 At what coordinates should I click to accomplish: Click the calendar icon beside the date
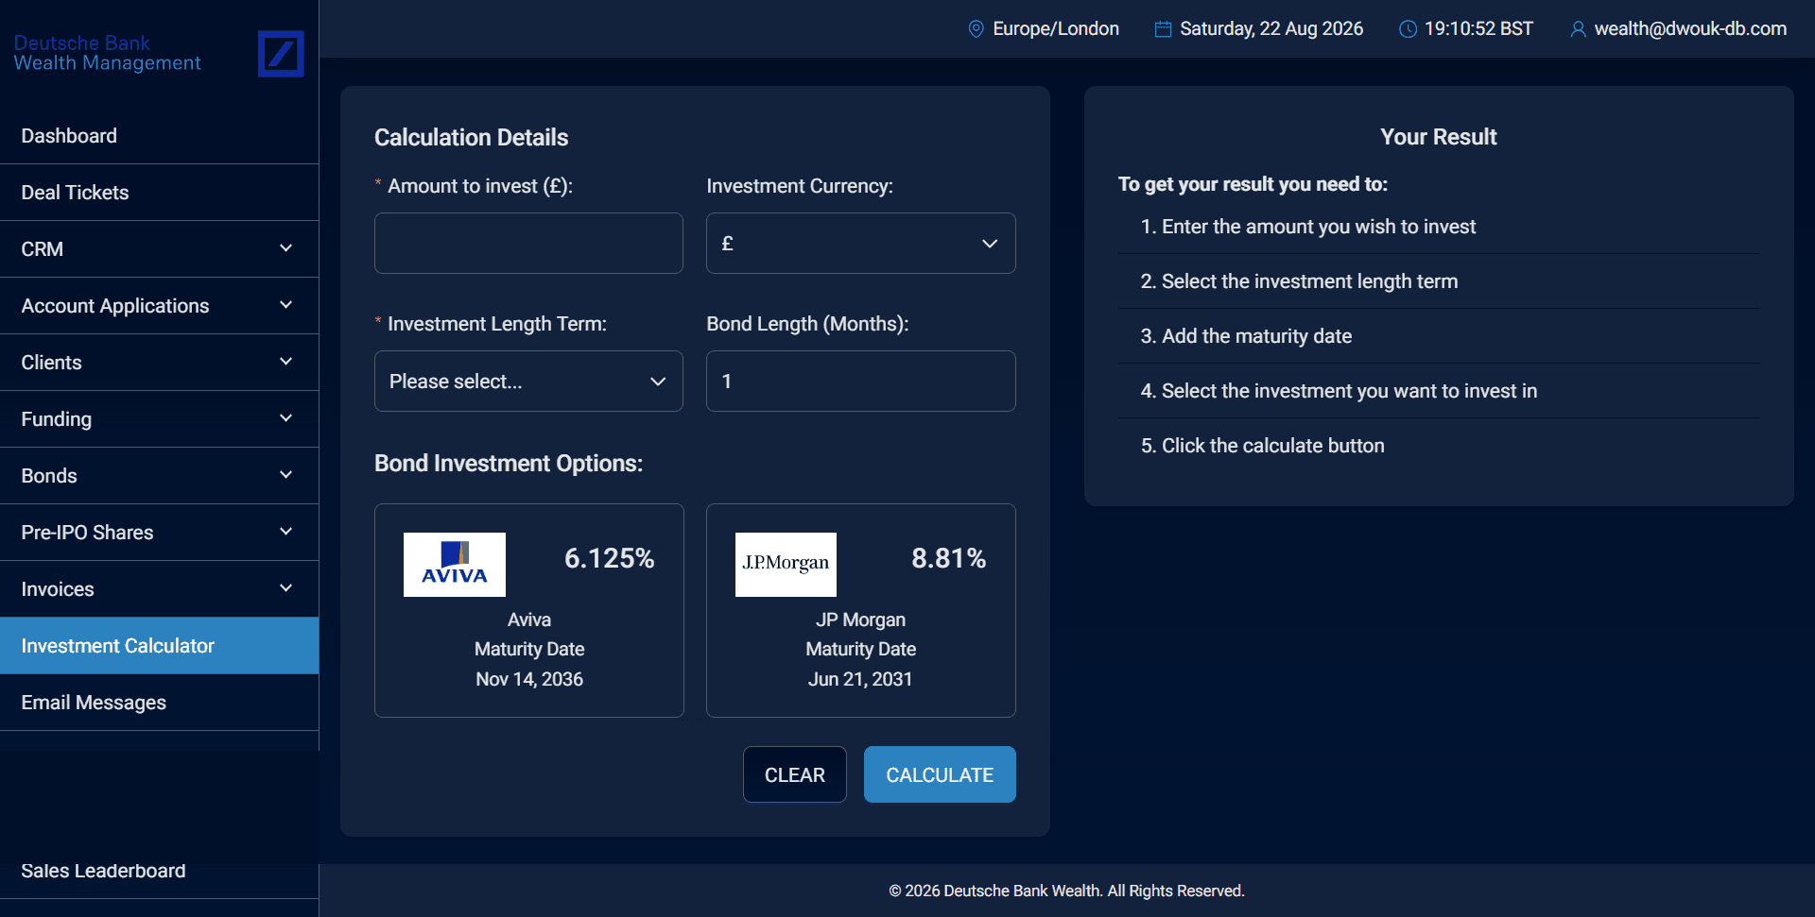[1164, 29]
